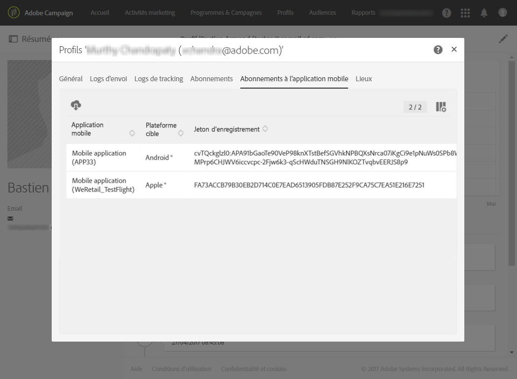This screenshot has height=379, width=517.
Task: Click the background page scrollbar
Action: 512,163
